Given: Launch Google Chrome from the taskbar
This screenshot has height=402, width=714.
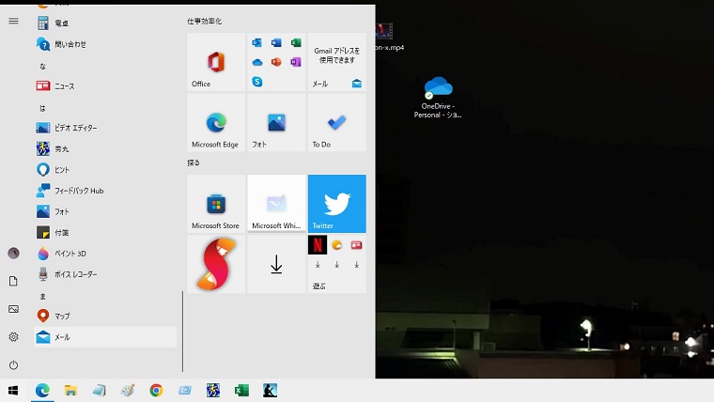Looking at the screenshot, I should (x=156, y=390).
